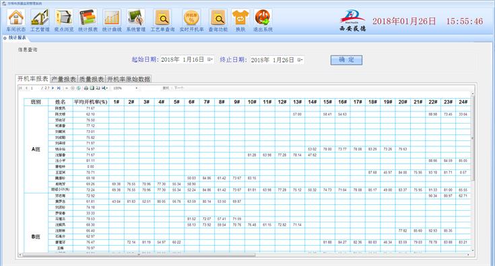Toggle print layout view icon

coord(92,88)
